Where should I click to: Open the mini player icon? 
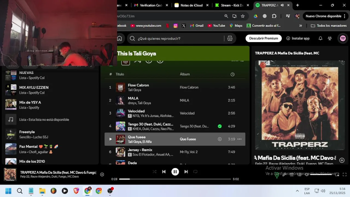pos(337,174)
